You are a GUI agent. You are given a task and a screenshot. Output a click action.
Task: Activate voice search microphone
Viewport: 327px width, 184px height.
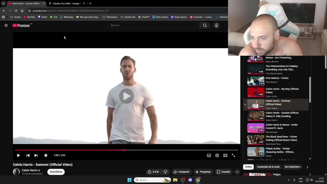tap(216, 25)
